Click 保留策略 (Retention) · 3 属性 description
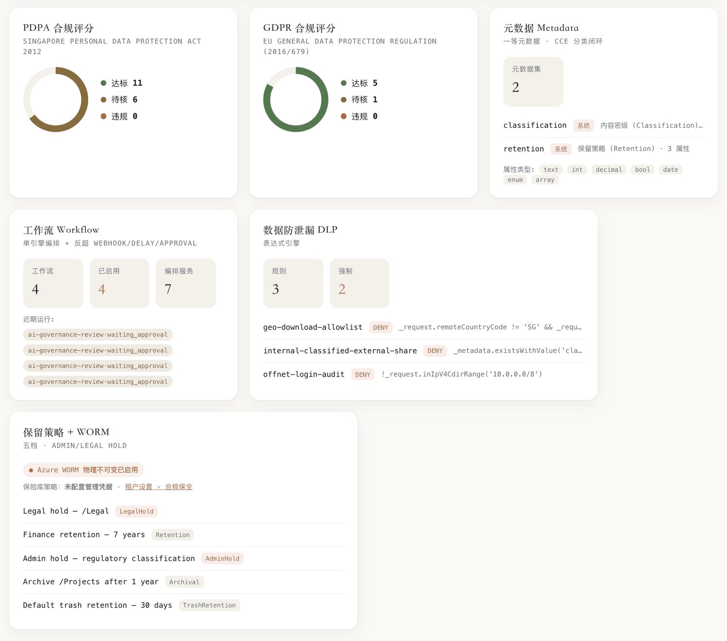Viewport: 727px width, 641px height. click(633, 149)
